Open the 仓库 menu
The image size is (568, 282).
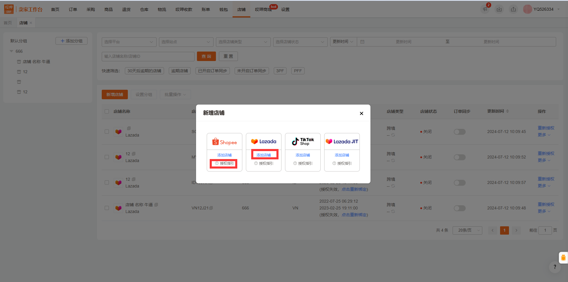click(144, 9)
